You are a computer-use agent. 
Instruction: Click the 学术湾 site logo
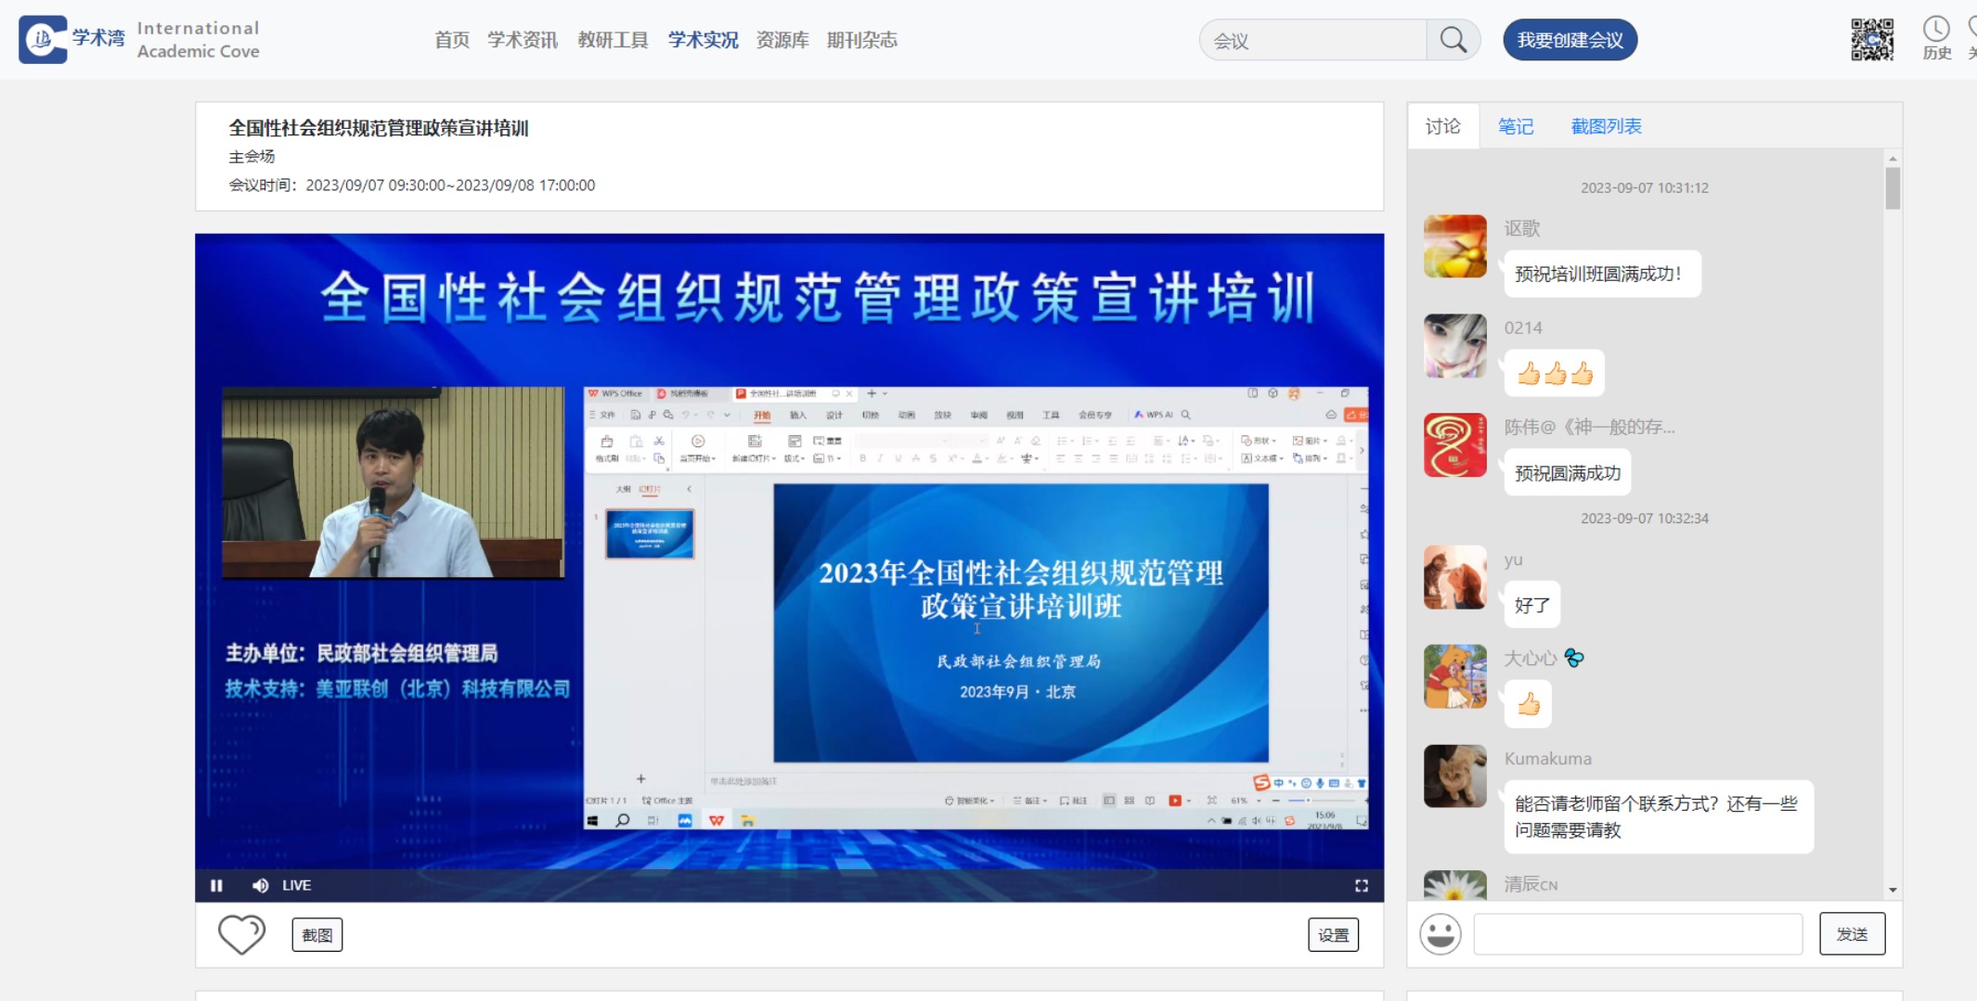pyautogui.click(x=72, y=39)
